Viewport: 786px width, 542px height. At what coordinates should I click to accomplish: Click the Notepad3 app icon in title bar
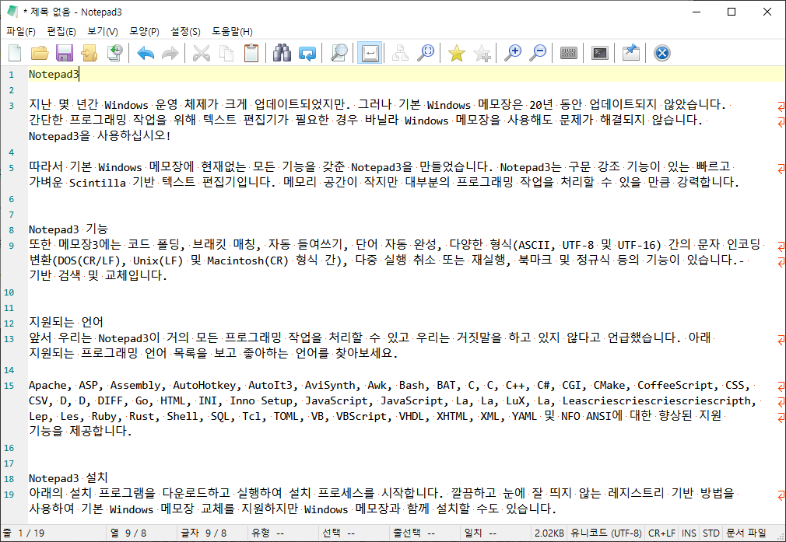[12, 12]
